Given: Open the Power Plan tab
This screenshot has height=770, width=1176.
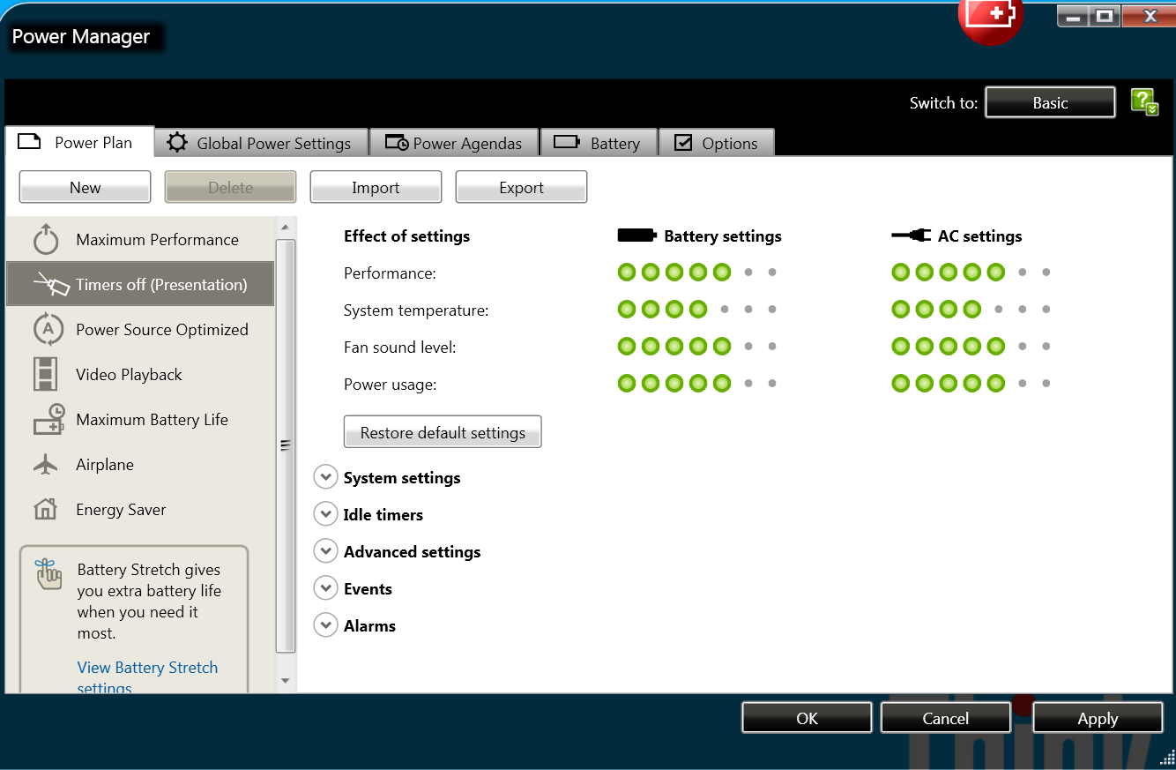Looking at the screenshot, I should coord(79,142).
